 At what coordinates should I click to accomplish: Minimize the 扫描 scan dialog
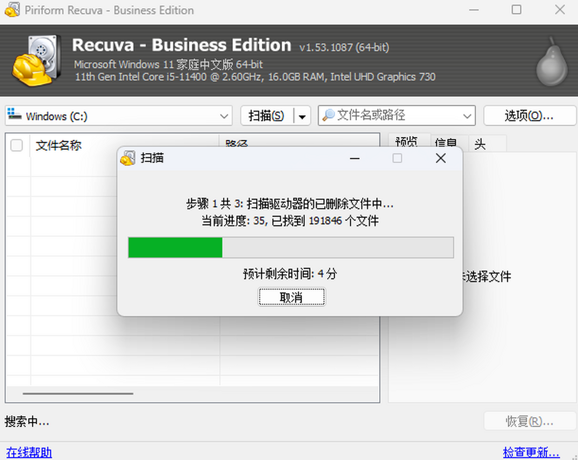pyautogui.click(x=355, y=158)
